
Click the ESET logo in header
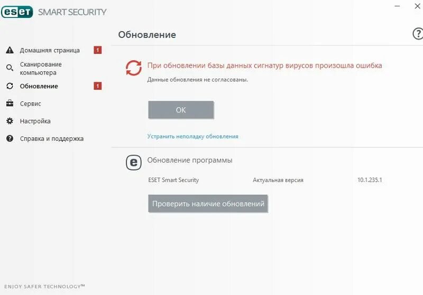17,12
